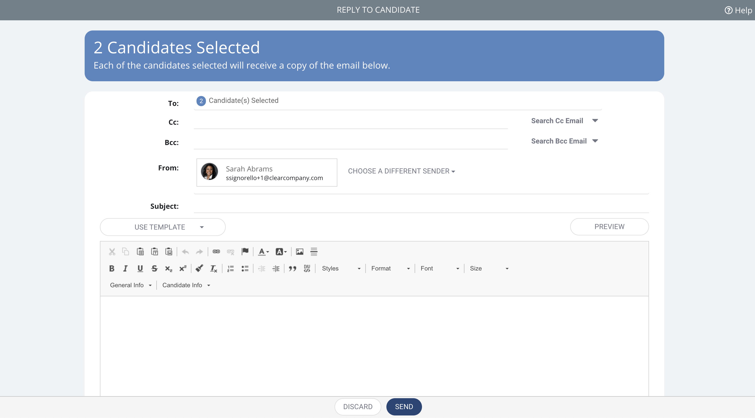Expand the Candidate Info merge field menu
The height and width of the screenshot is (418, 755).
point(186,285)
